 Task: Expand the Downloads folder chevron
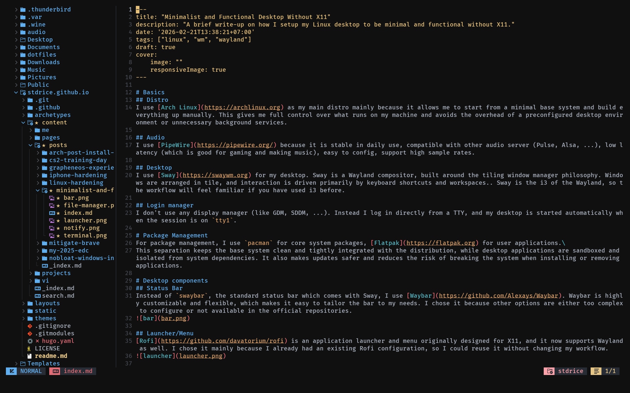tap(16, 62)
